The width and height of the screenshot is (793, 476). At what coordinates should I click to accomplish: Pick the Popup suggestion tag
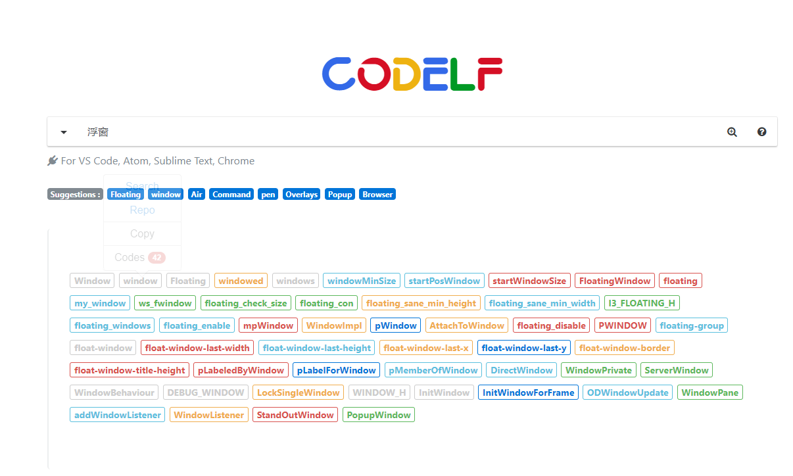[340, 195]
